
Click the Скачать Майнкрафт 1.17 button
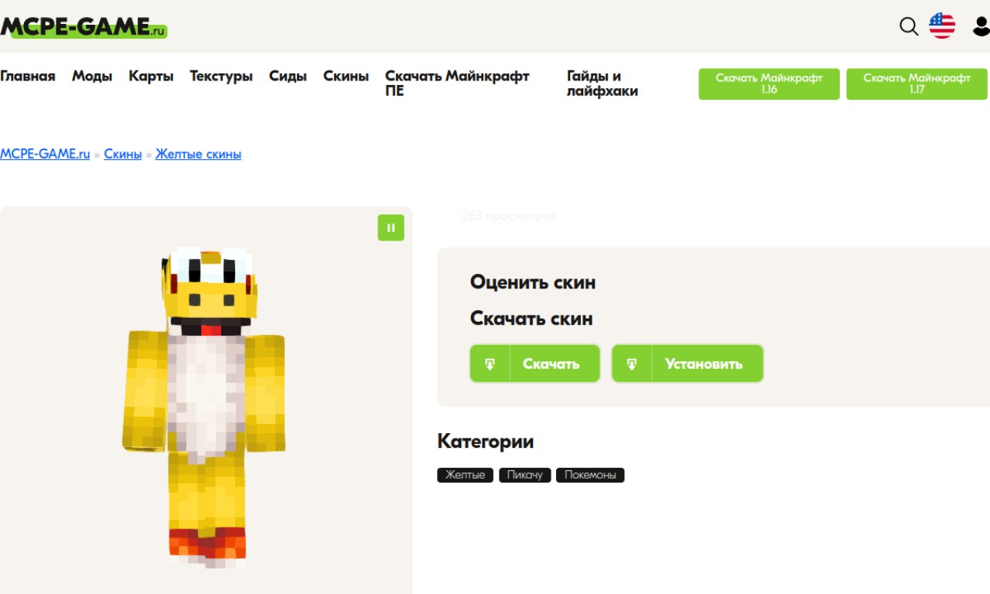coord(917,84)
